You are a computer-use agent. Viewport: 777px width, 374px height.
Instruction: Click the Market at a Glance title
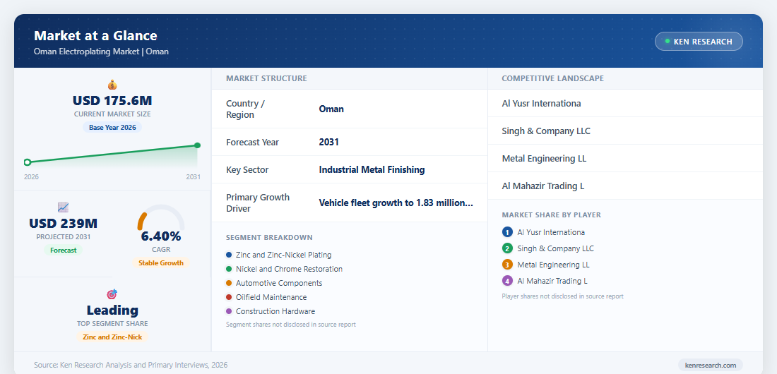pos(95,36)
